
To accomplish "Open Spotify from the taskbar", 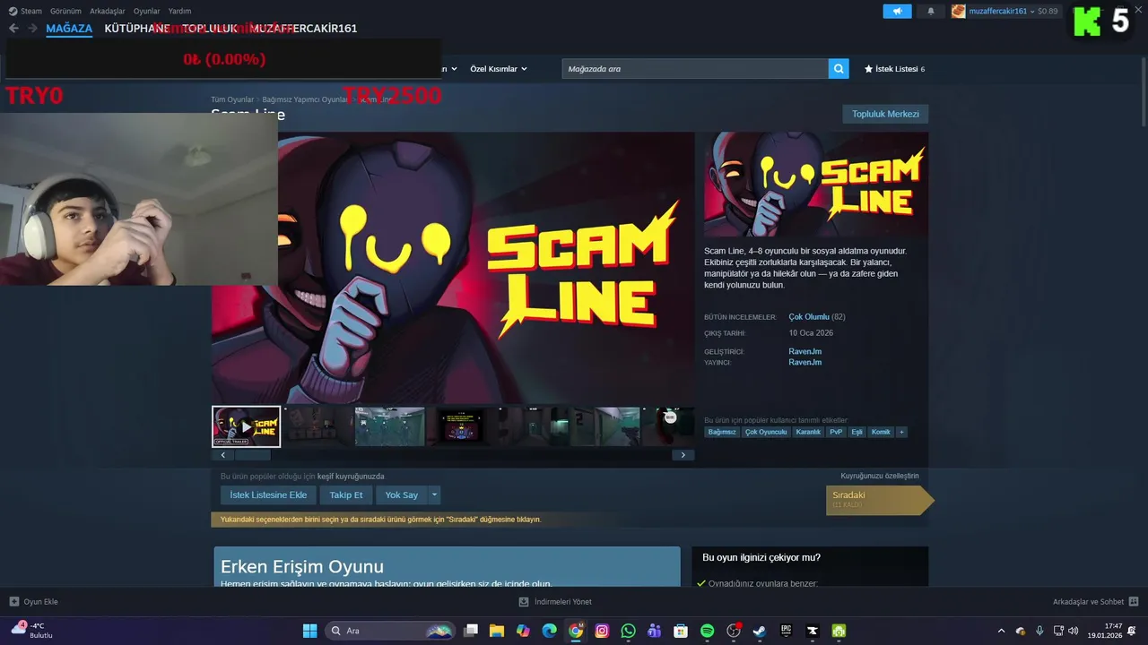I will [707, 631].
